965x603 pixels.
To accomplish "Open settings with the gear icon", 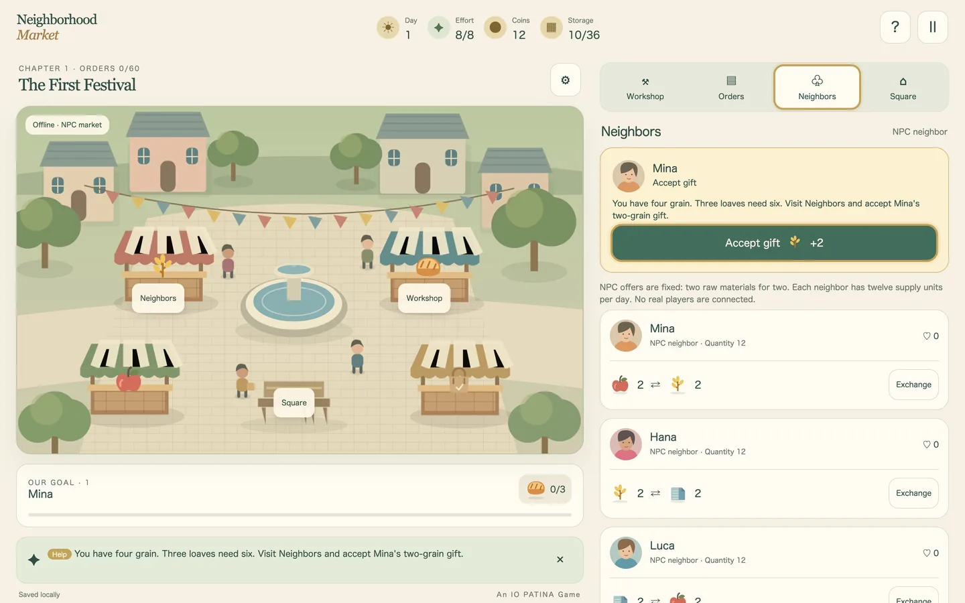I will tap(565, 80).
